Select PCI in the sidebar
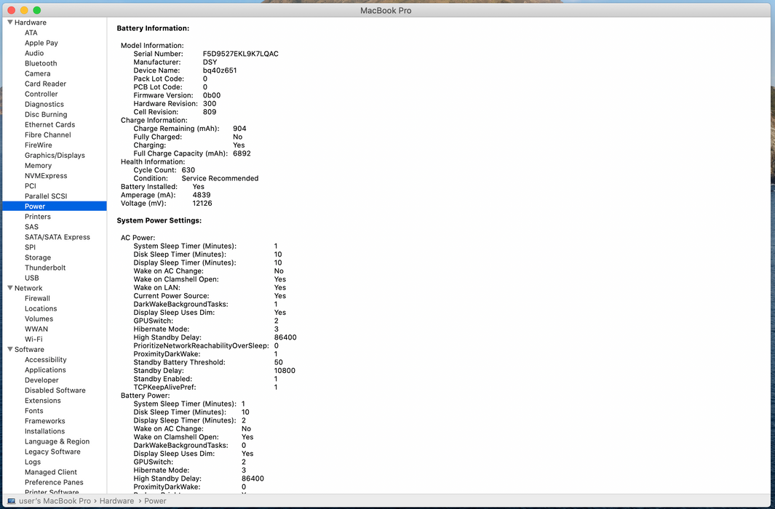Screen dimensions: 775x509 [x=31, y=185]
